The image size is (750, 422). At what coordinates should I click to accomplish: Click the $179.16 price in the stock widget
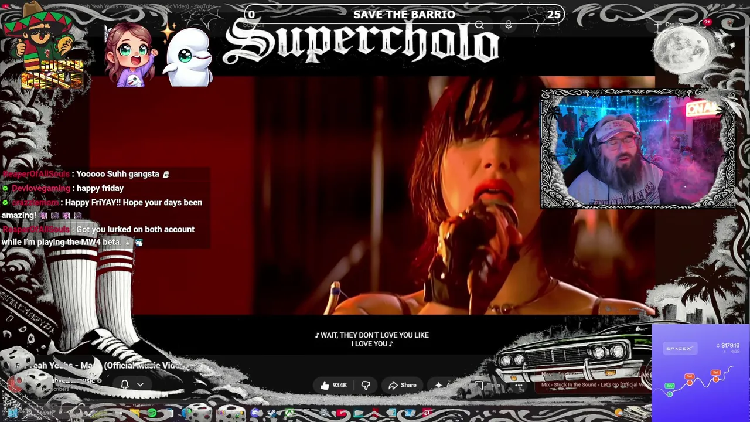point(730,346)
